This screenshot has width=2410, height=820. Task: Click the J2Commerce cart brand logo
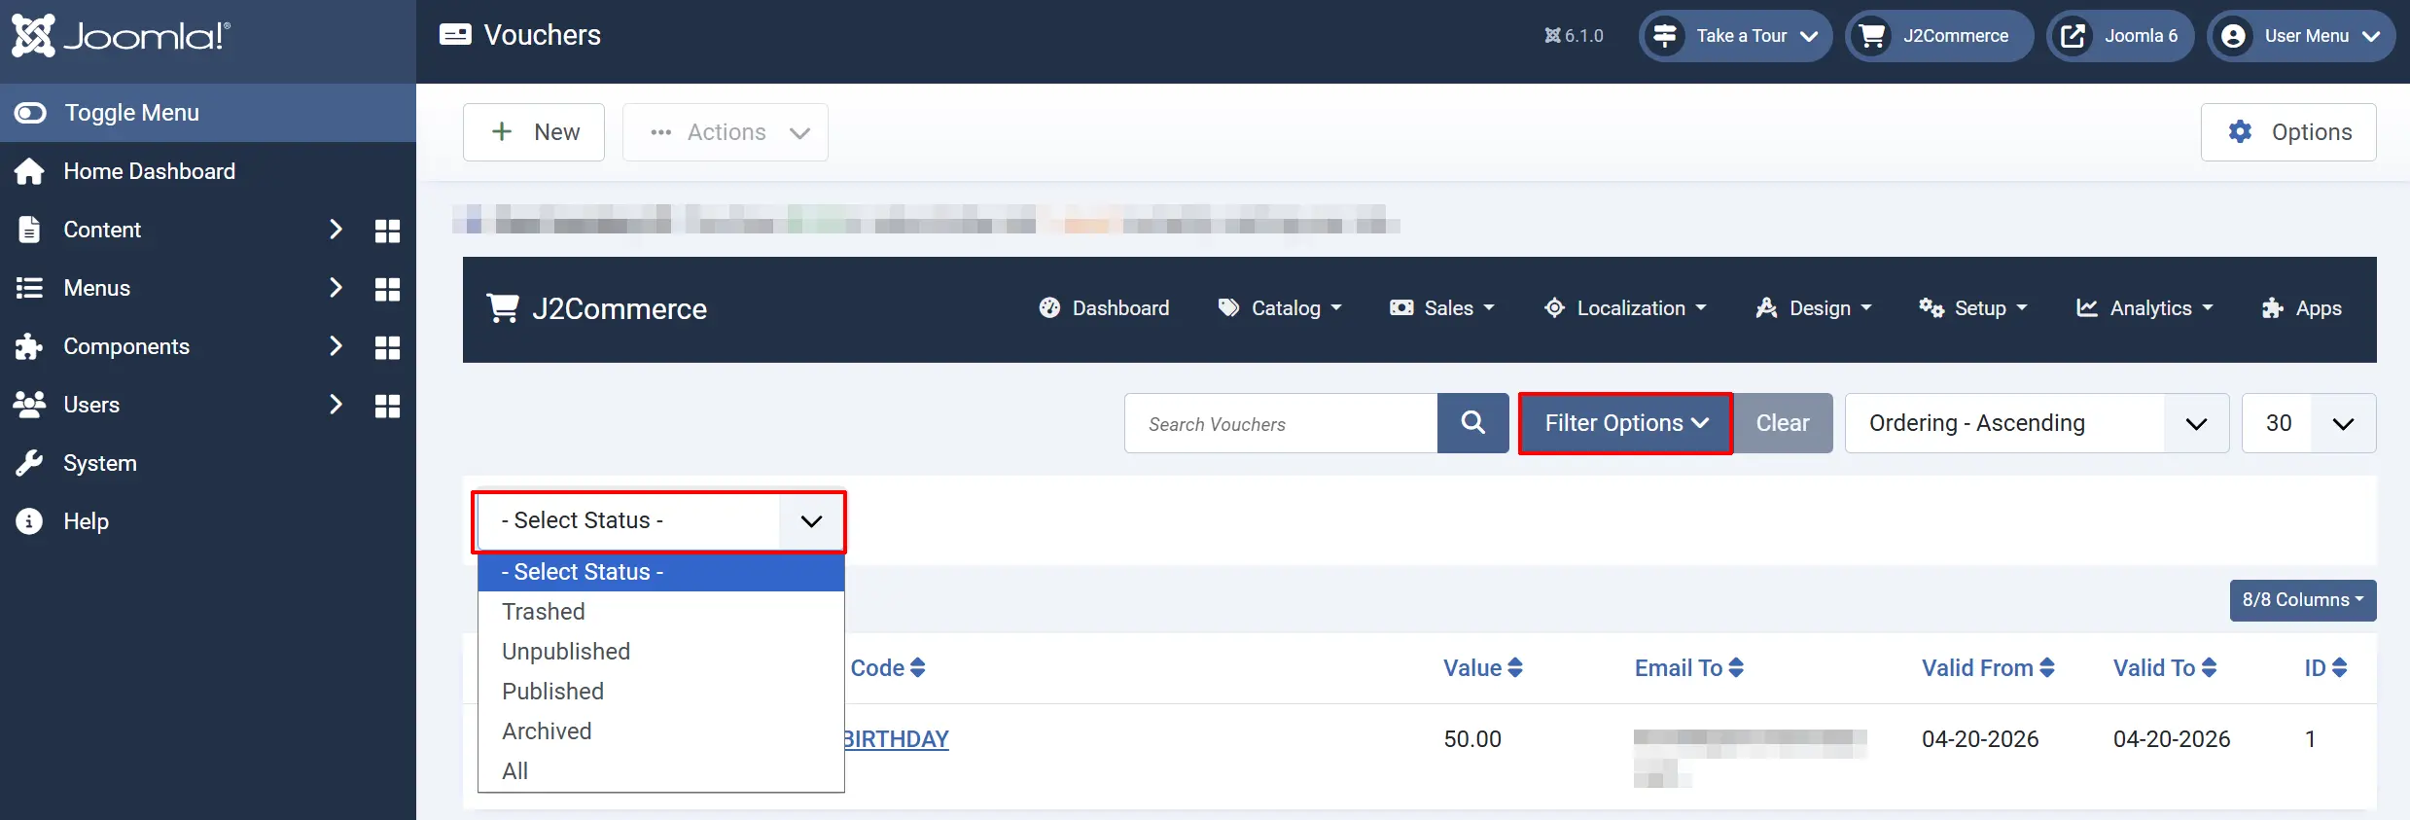click(597, 309)
